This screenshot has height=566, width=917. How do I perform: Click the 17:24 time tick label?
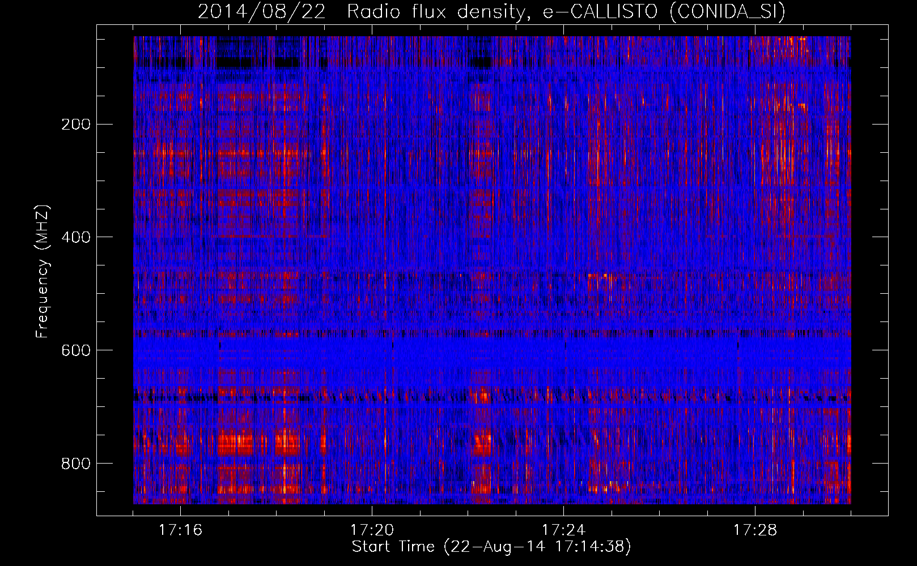pos(563,530)
